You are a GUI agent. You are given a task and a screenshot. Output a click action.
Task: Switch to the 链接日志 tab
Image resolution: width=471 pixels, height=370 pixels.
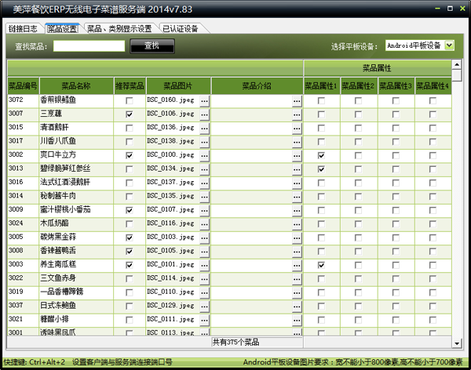[24, 28]
